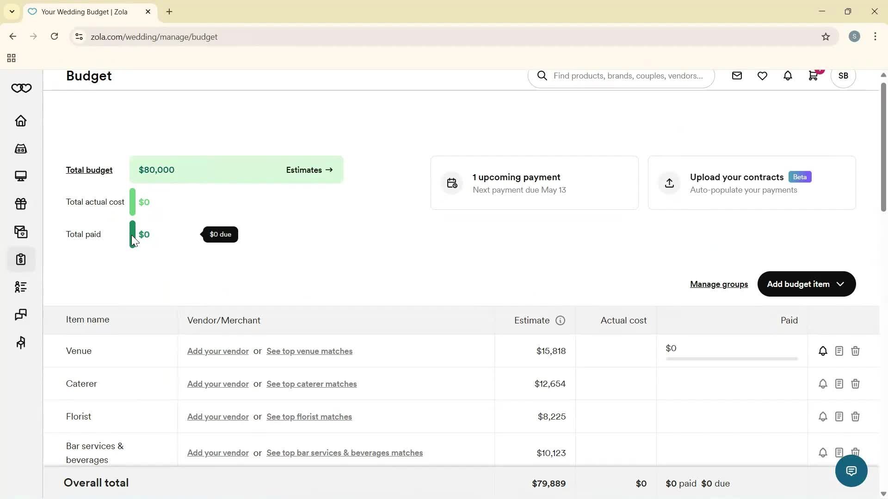Viewport: 888px width, 499px height.
Task: Open notifications bell in top bar
Action: click(788, 76)
